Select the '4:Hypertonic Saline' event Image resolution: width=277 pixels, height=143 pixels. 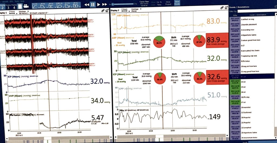252,35
